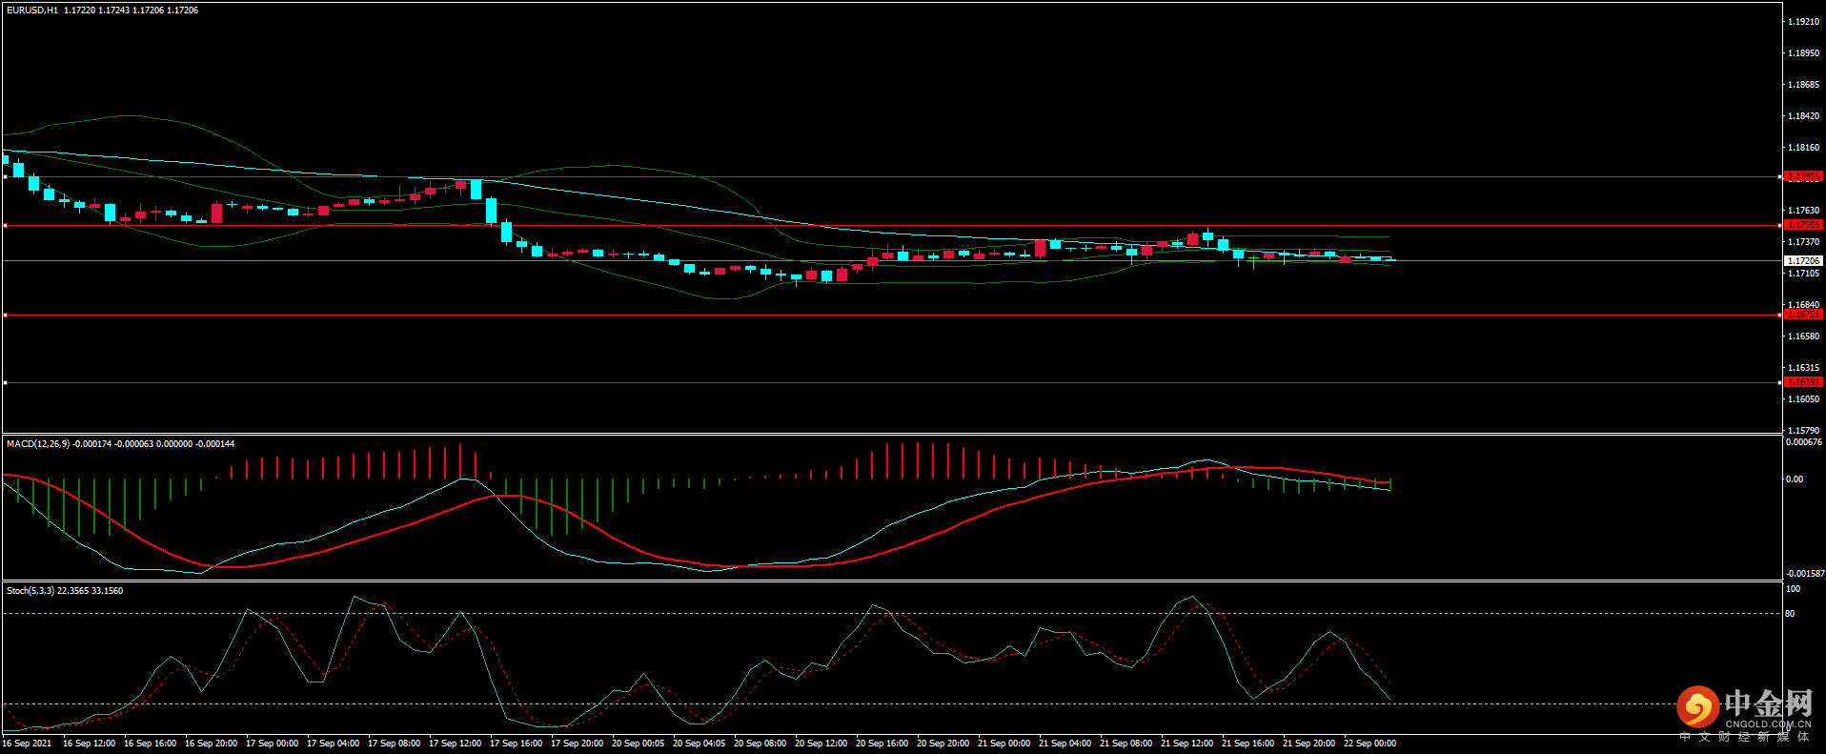Click the red 1.17505 price tag
Image resolution: width=1826 pixels, height=754 pixels.
(1802, 225)
